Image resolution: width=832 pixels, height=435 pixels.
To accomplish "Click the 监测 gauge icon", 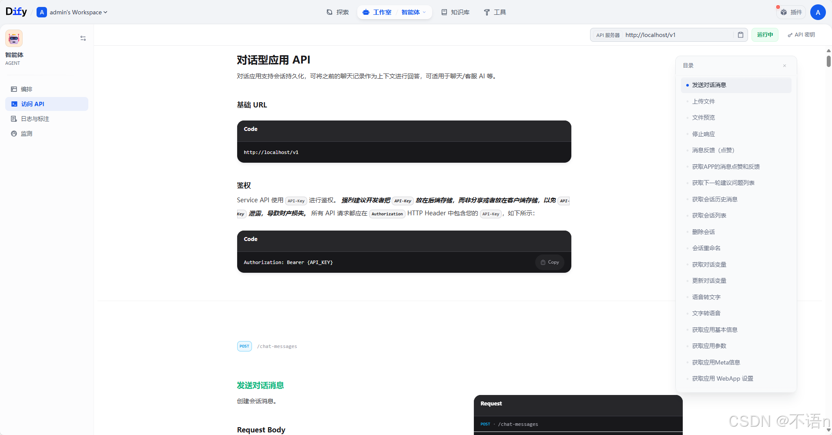I will tap(14, 134).
